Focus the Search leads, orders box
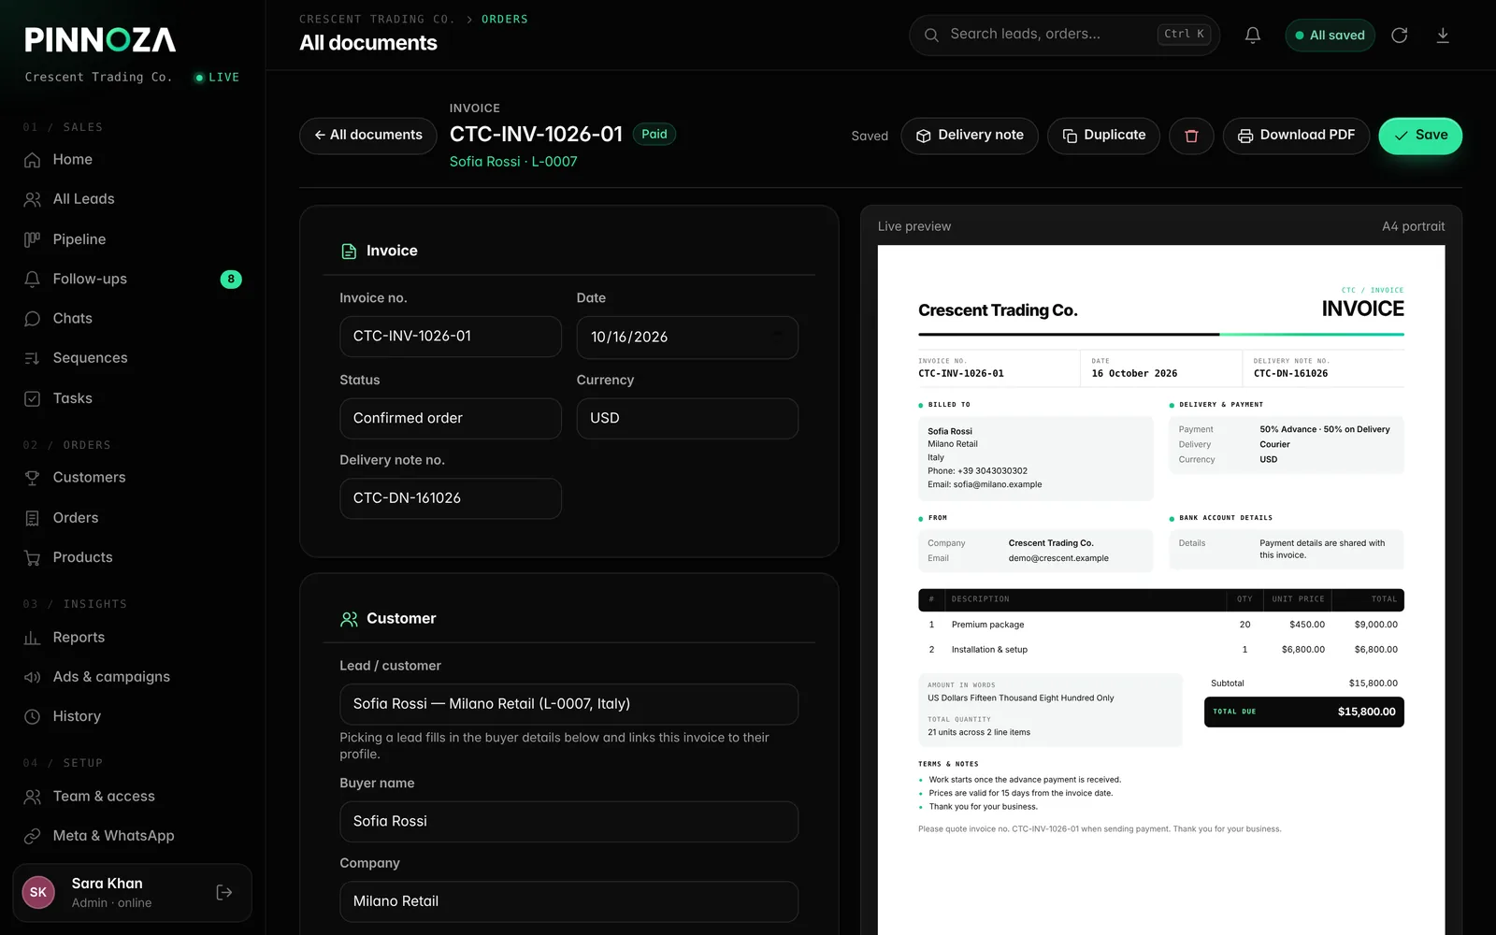The image size is (1496, 935). [1064, 35]
